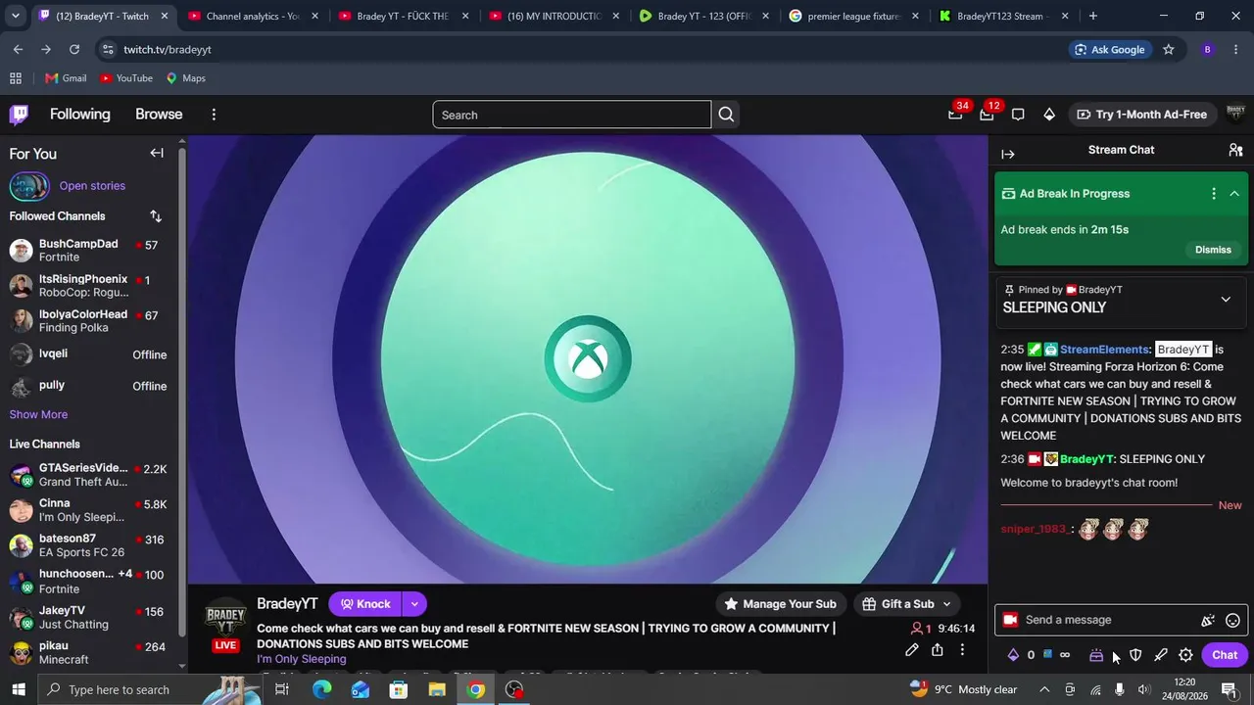Open Microsoft Edge from the taskbar

[x=321, y=689]
